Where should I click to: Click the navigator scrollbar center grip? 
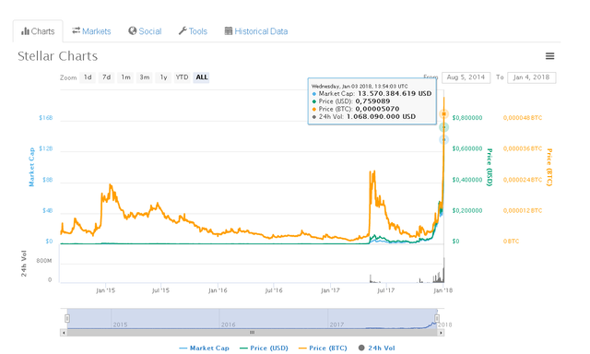252,333
